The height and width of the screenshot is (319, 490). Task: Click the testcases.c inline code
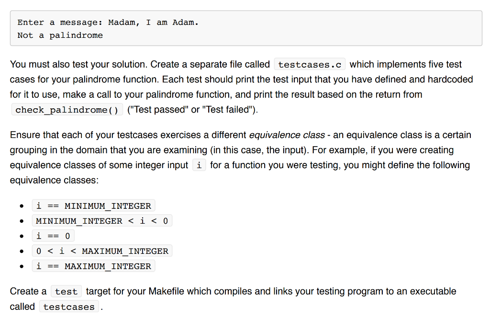[310, 65]
